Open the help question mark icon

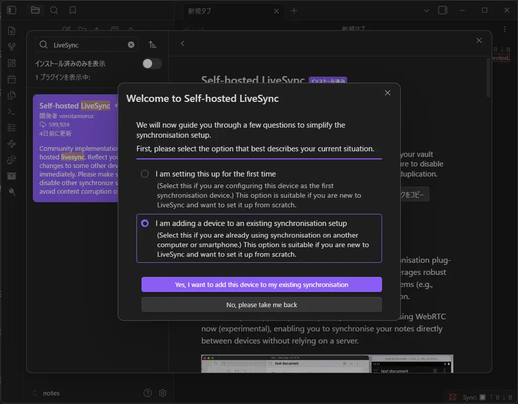pyautogui.click(x=148, y=393)
